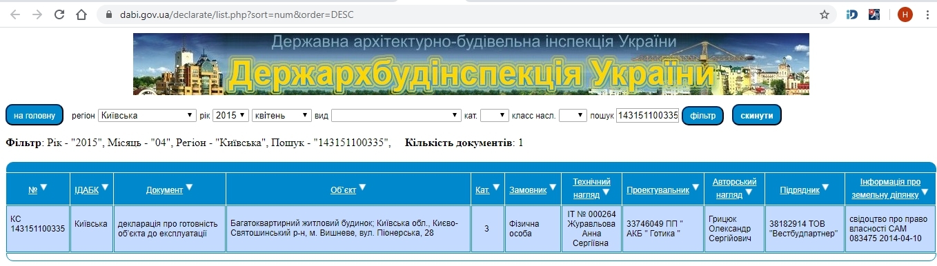Select 'декларація про готовність об'єкта до експлуатації' cell
The height and width of the screenshot is (266, 937).
[x=170, y=228]
